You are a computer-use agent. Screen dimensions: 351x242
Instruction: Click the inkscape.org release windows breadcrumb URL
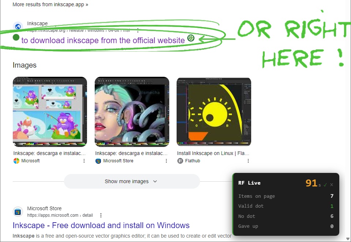78,30
